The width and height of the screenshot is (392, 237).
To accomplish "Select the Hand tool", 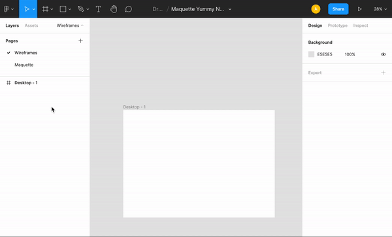I will (114, 9).
